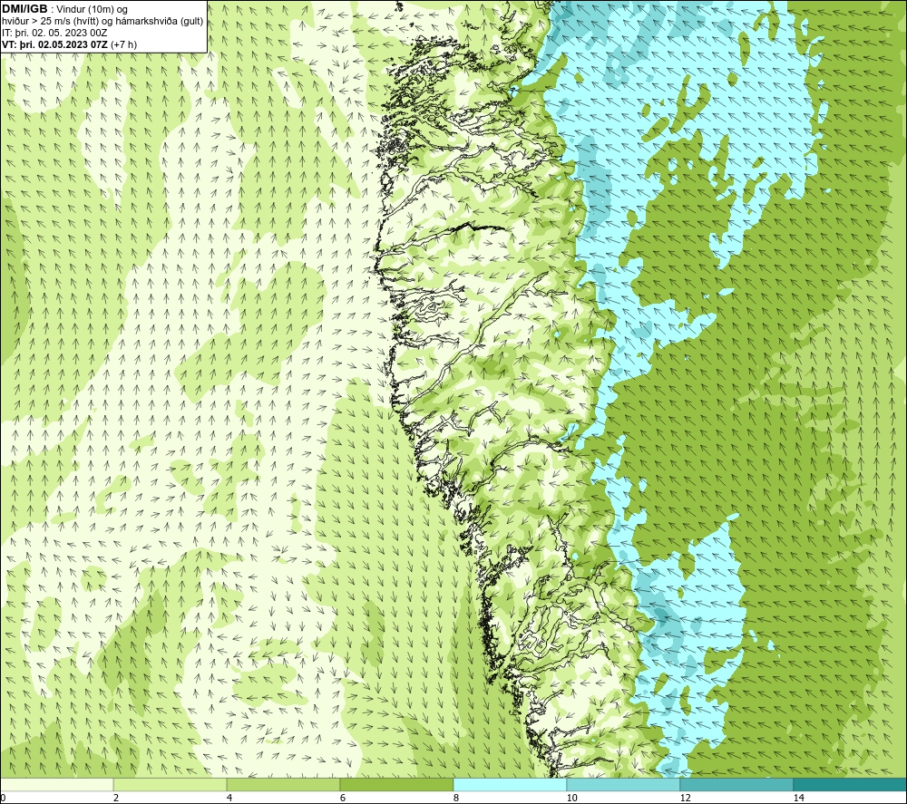This screenshot has height=804, width=907.
Task: Click the scale label '8'
Action: (x=456, y=798)
